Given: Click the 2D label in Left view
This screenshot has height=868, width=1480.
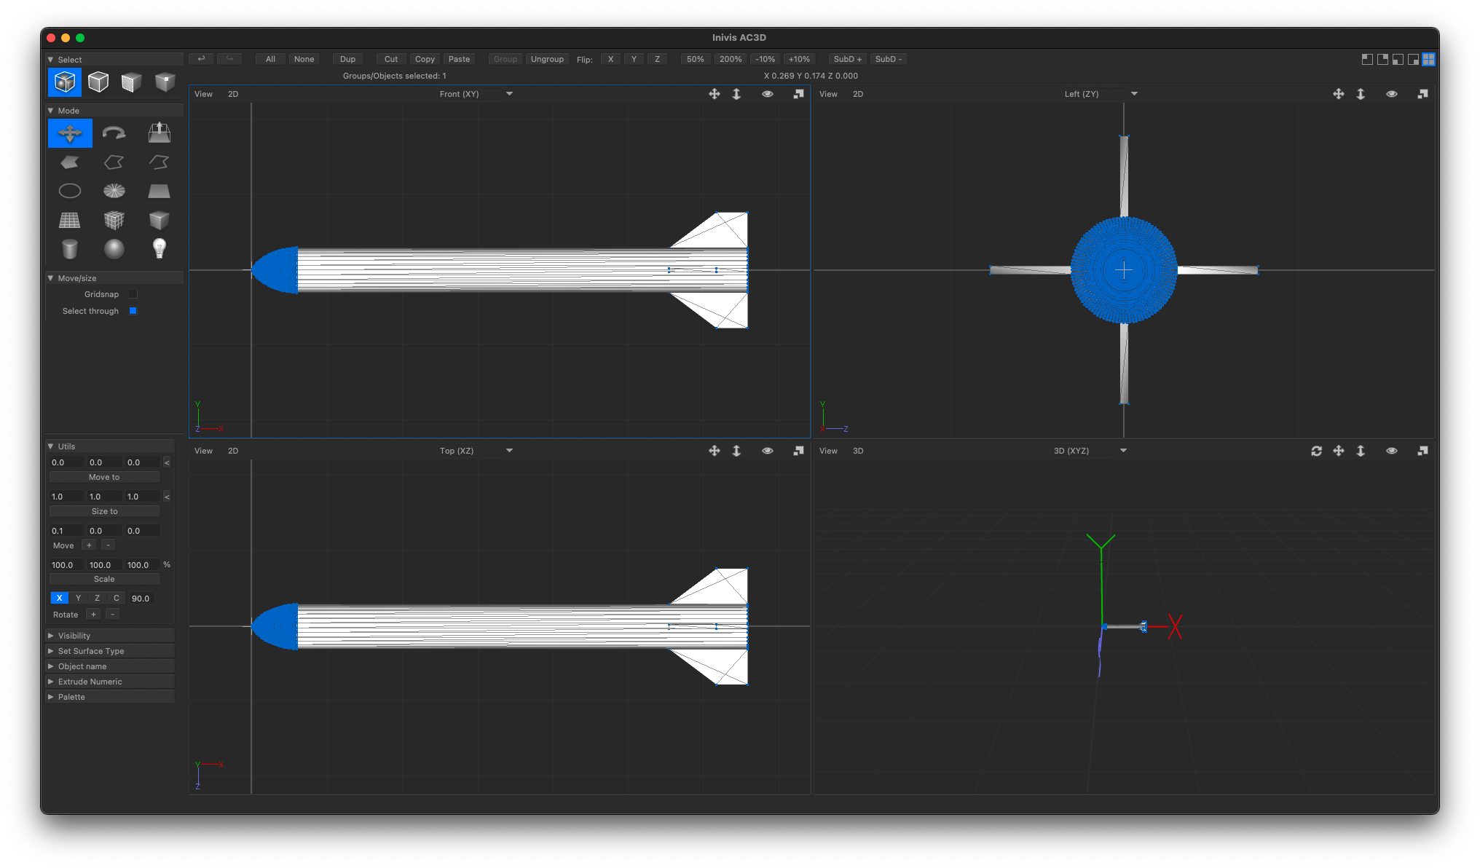Looking at the screenshot, I should coord(858,94).
